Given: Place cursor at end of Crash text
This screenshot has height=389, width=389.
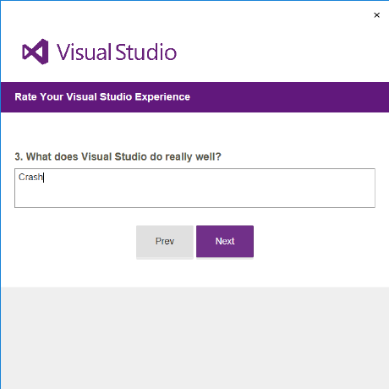Looking at the screenshot, I should click(43, 178).
